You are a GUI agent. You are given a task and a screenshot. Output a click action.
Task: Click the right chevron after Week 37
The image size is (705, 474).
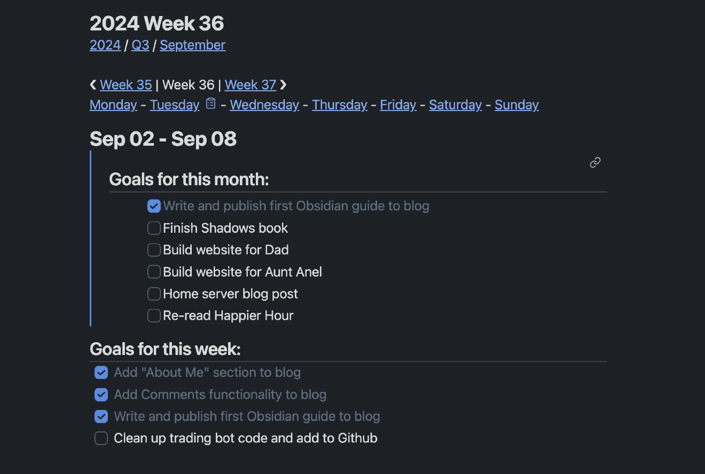283,84
